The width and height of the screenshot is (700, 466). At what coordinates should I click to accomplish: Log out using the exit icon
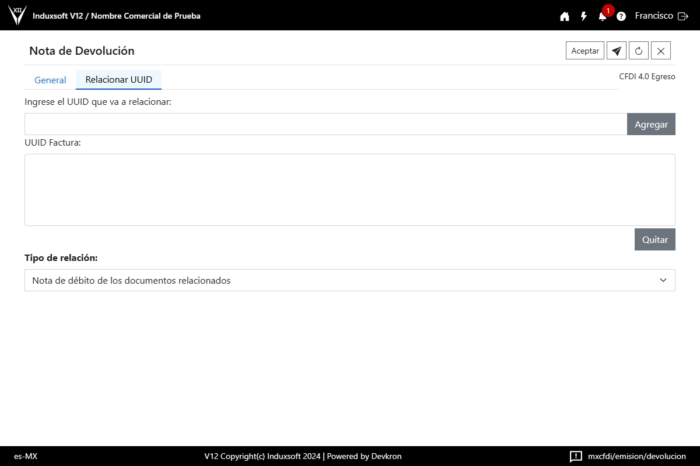click(x=683, y=16)
